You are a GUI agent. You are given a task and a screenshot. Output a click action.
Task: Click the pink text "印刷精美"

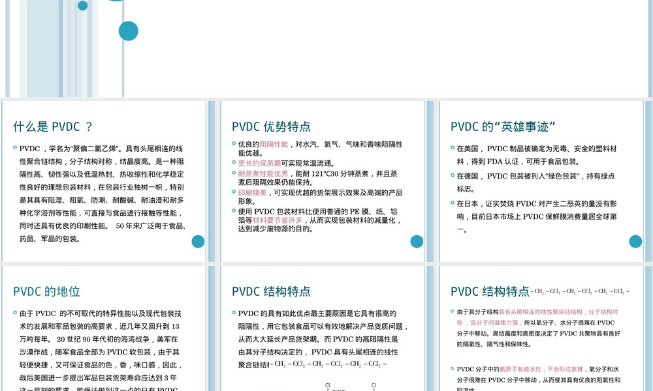click(x=252, y=193)
